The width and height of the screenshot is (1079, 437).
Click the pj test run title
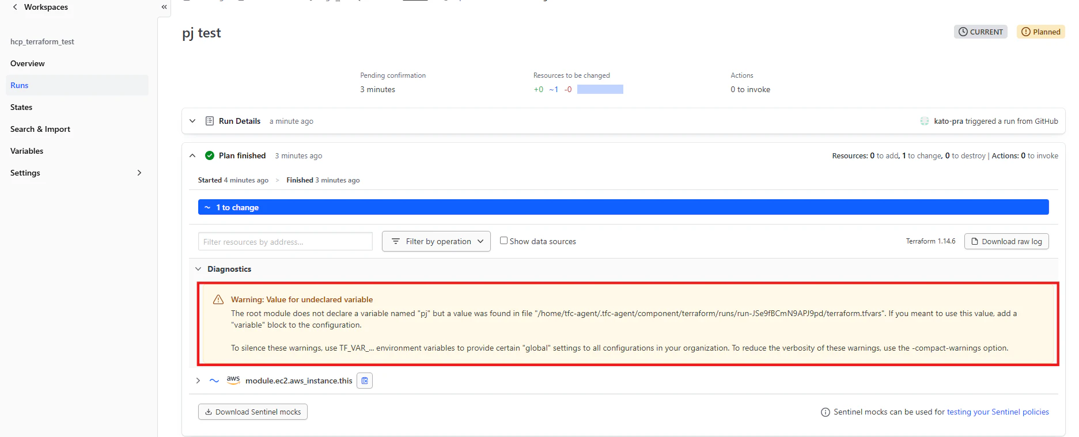202,33
